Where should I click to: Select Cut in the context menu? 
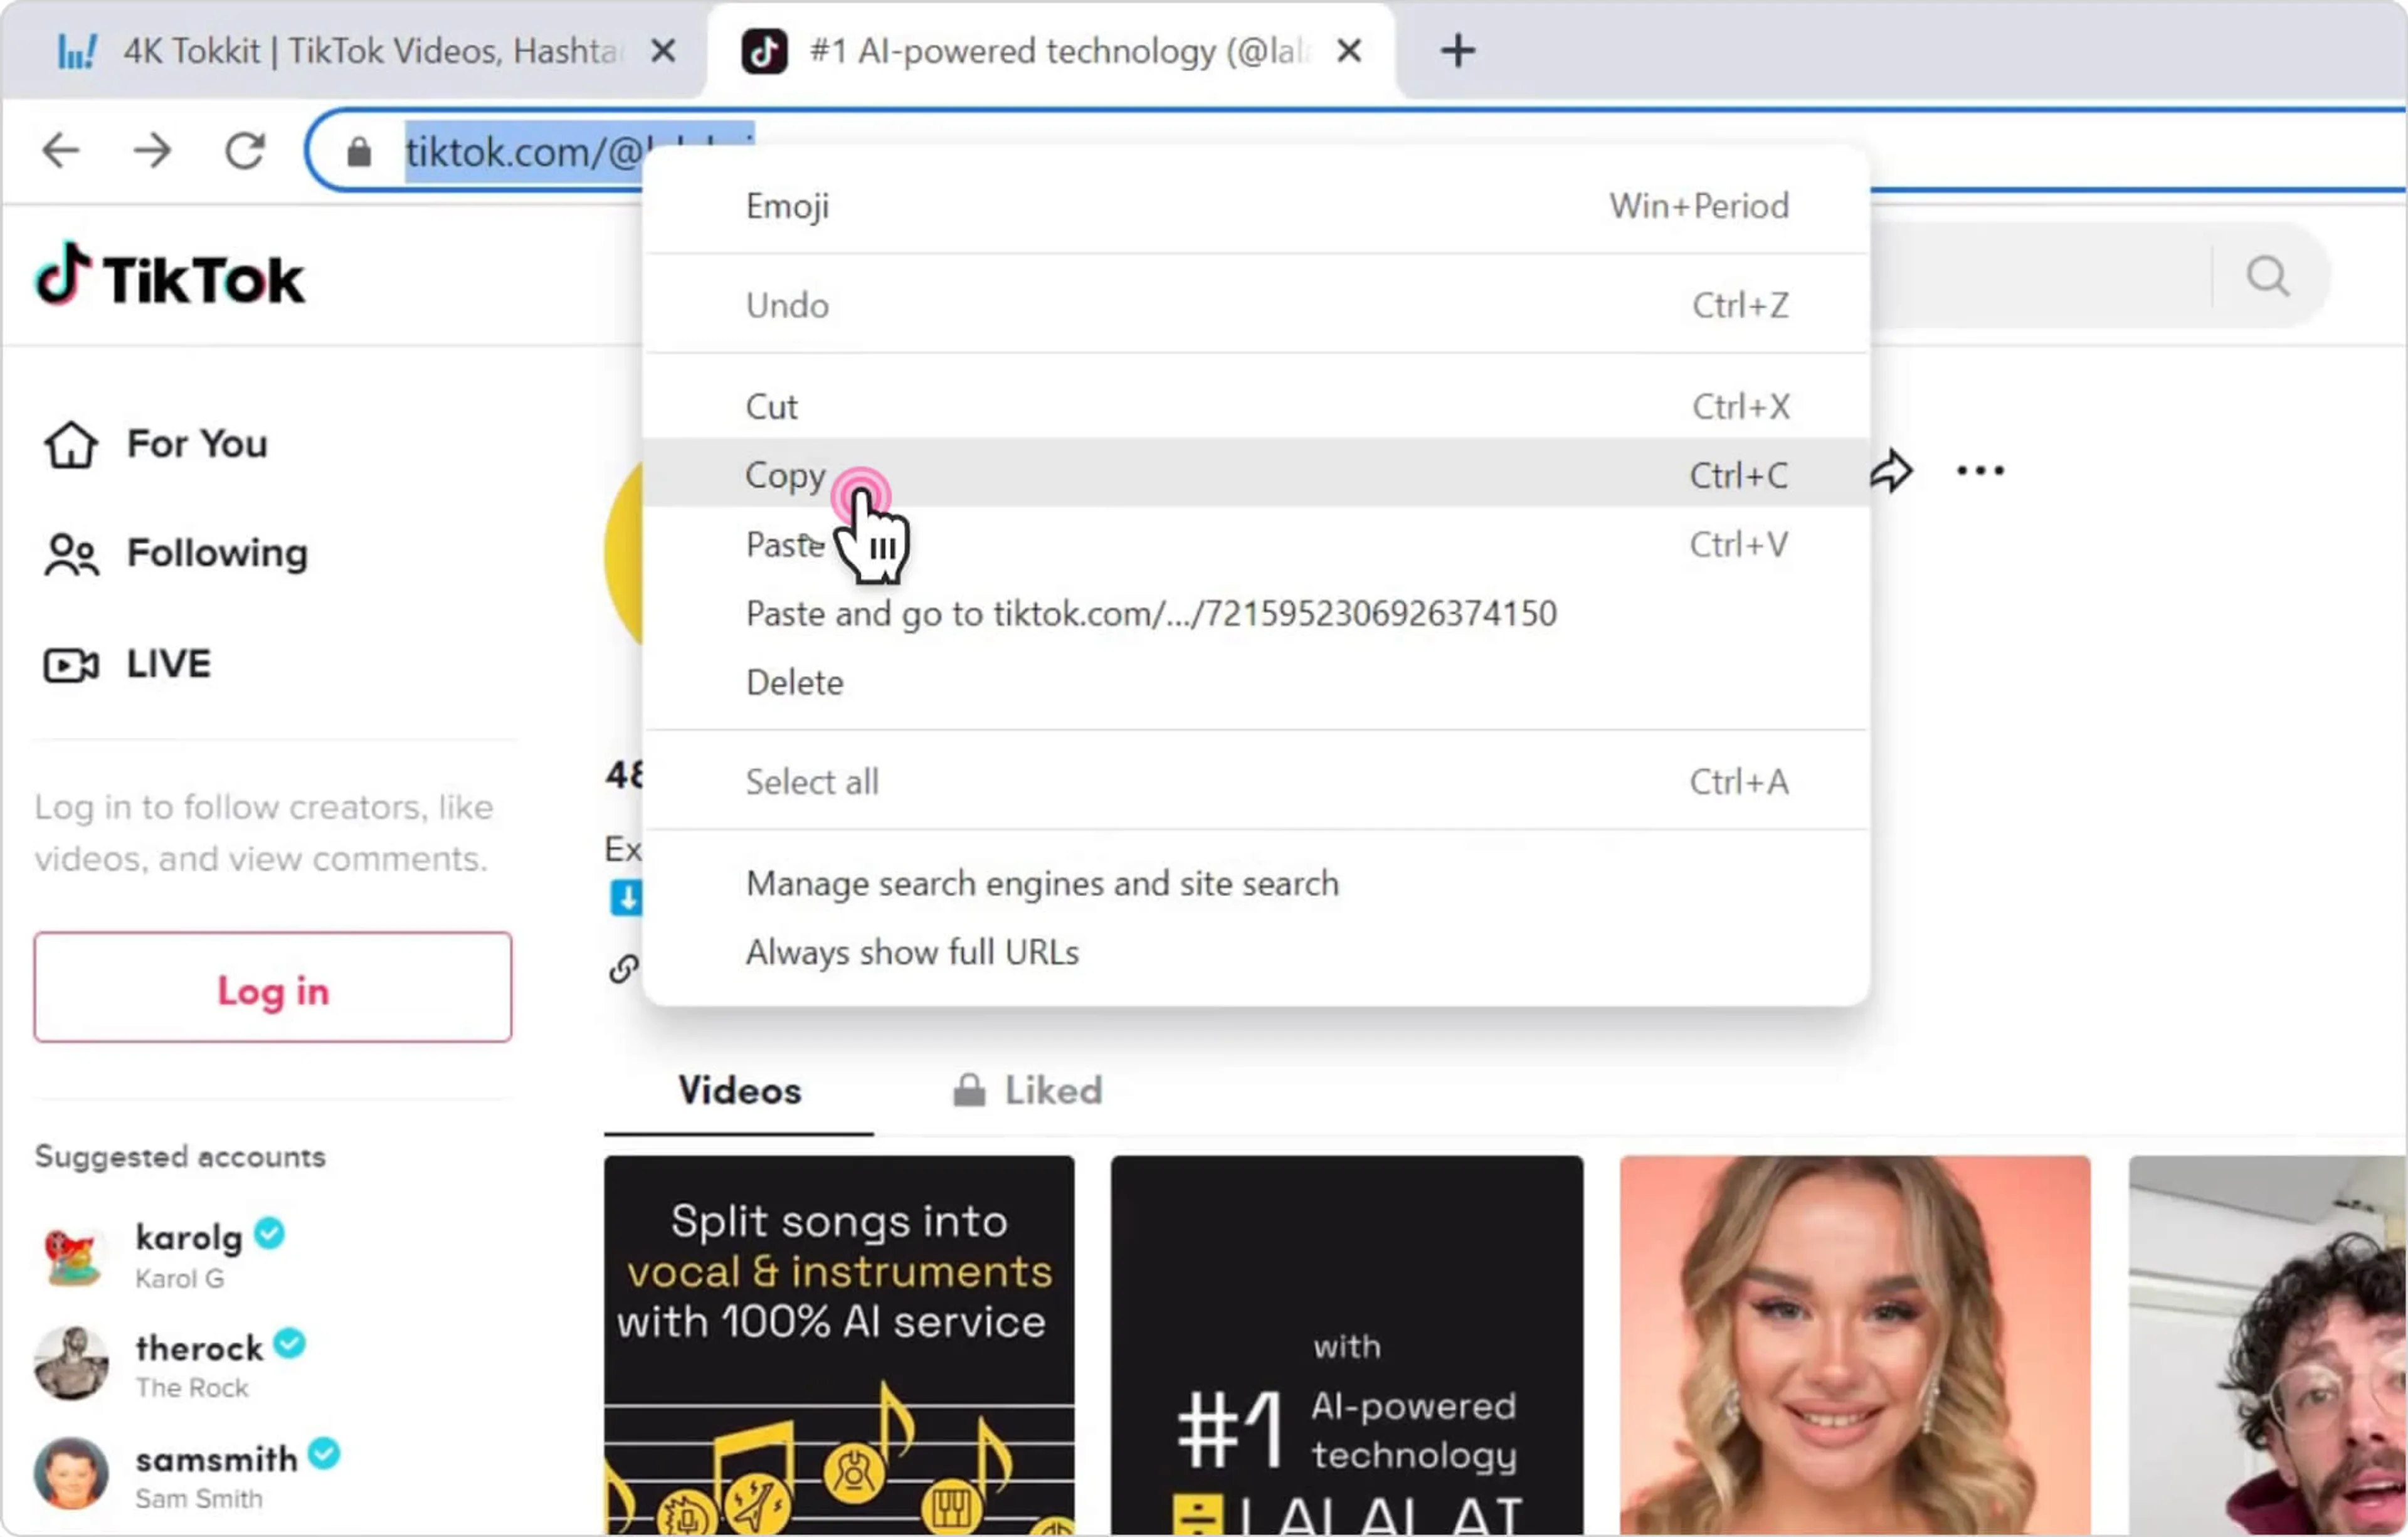point(772,407)
